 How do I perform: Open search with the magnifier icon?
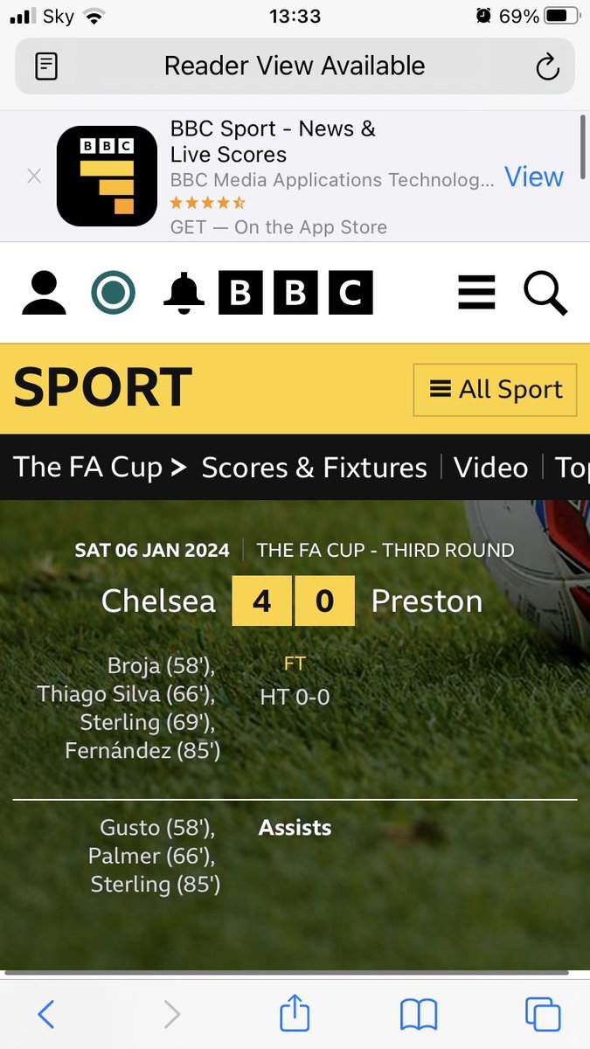click(545, 293)
